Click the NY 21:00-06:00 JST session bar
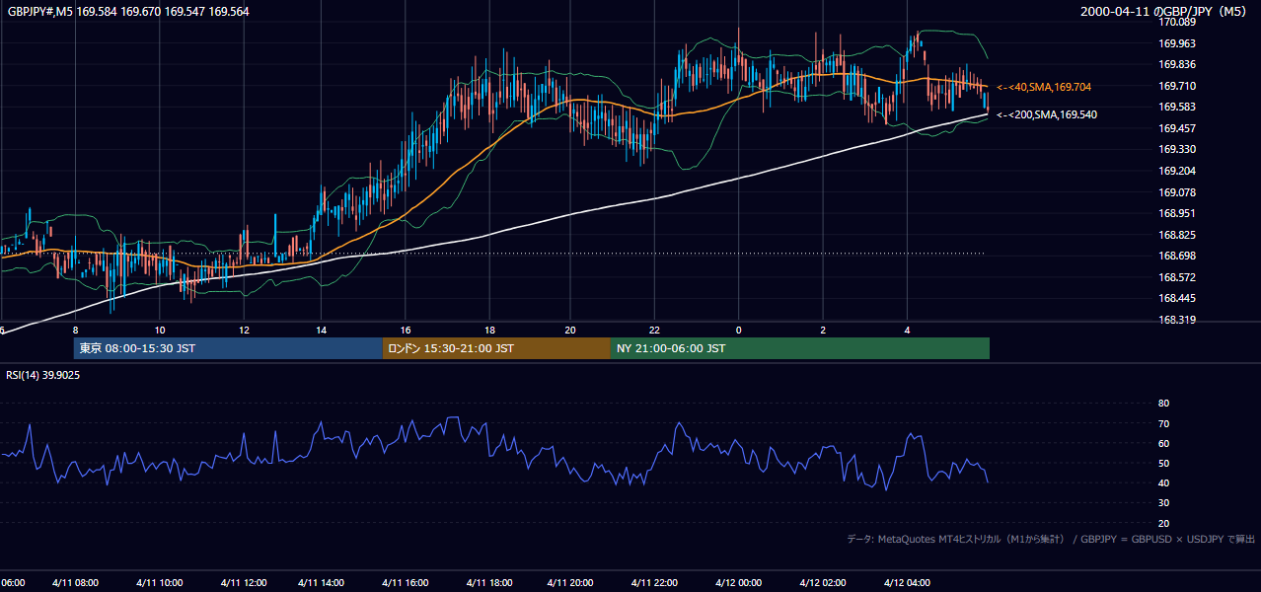 (x=800, y=348)
